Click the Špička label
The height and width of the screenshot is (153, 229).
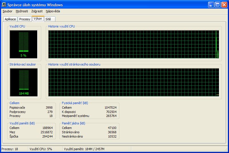click(x=14, y=136)
